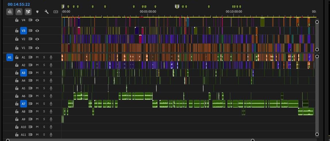
Task: Toggle insert and overwrite sequences as nests
Action: click(10, 12)
